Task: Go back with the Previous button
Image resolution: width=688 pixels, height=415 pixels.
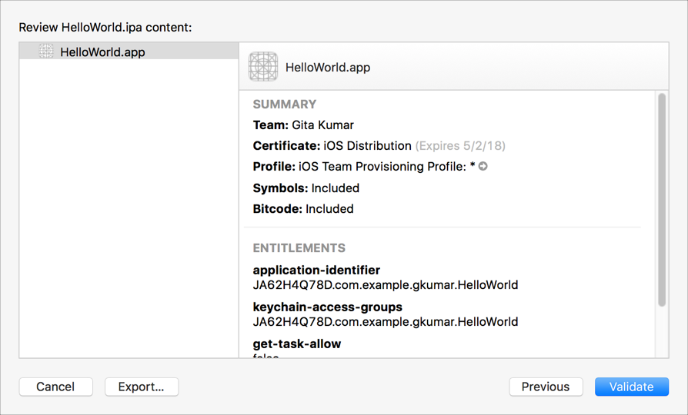Action: tap(546, 387)
